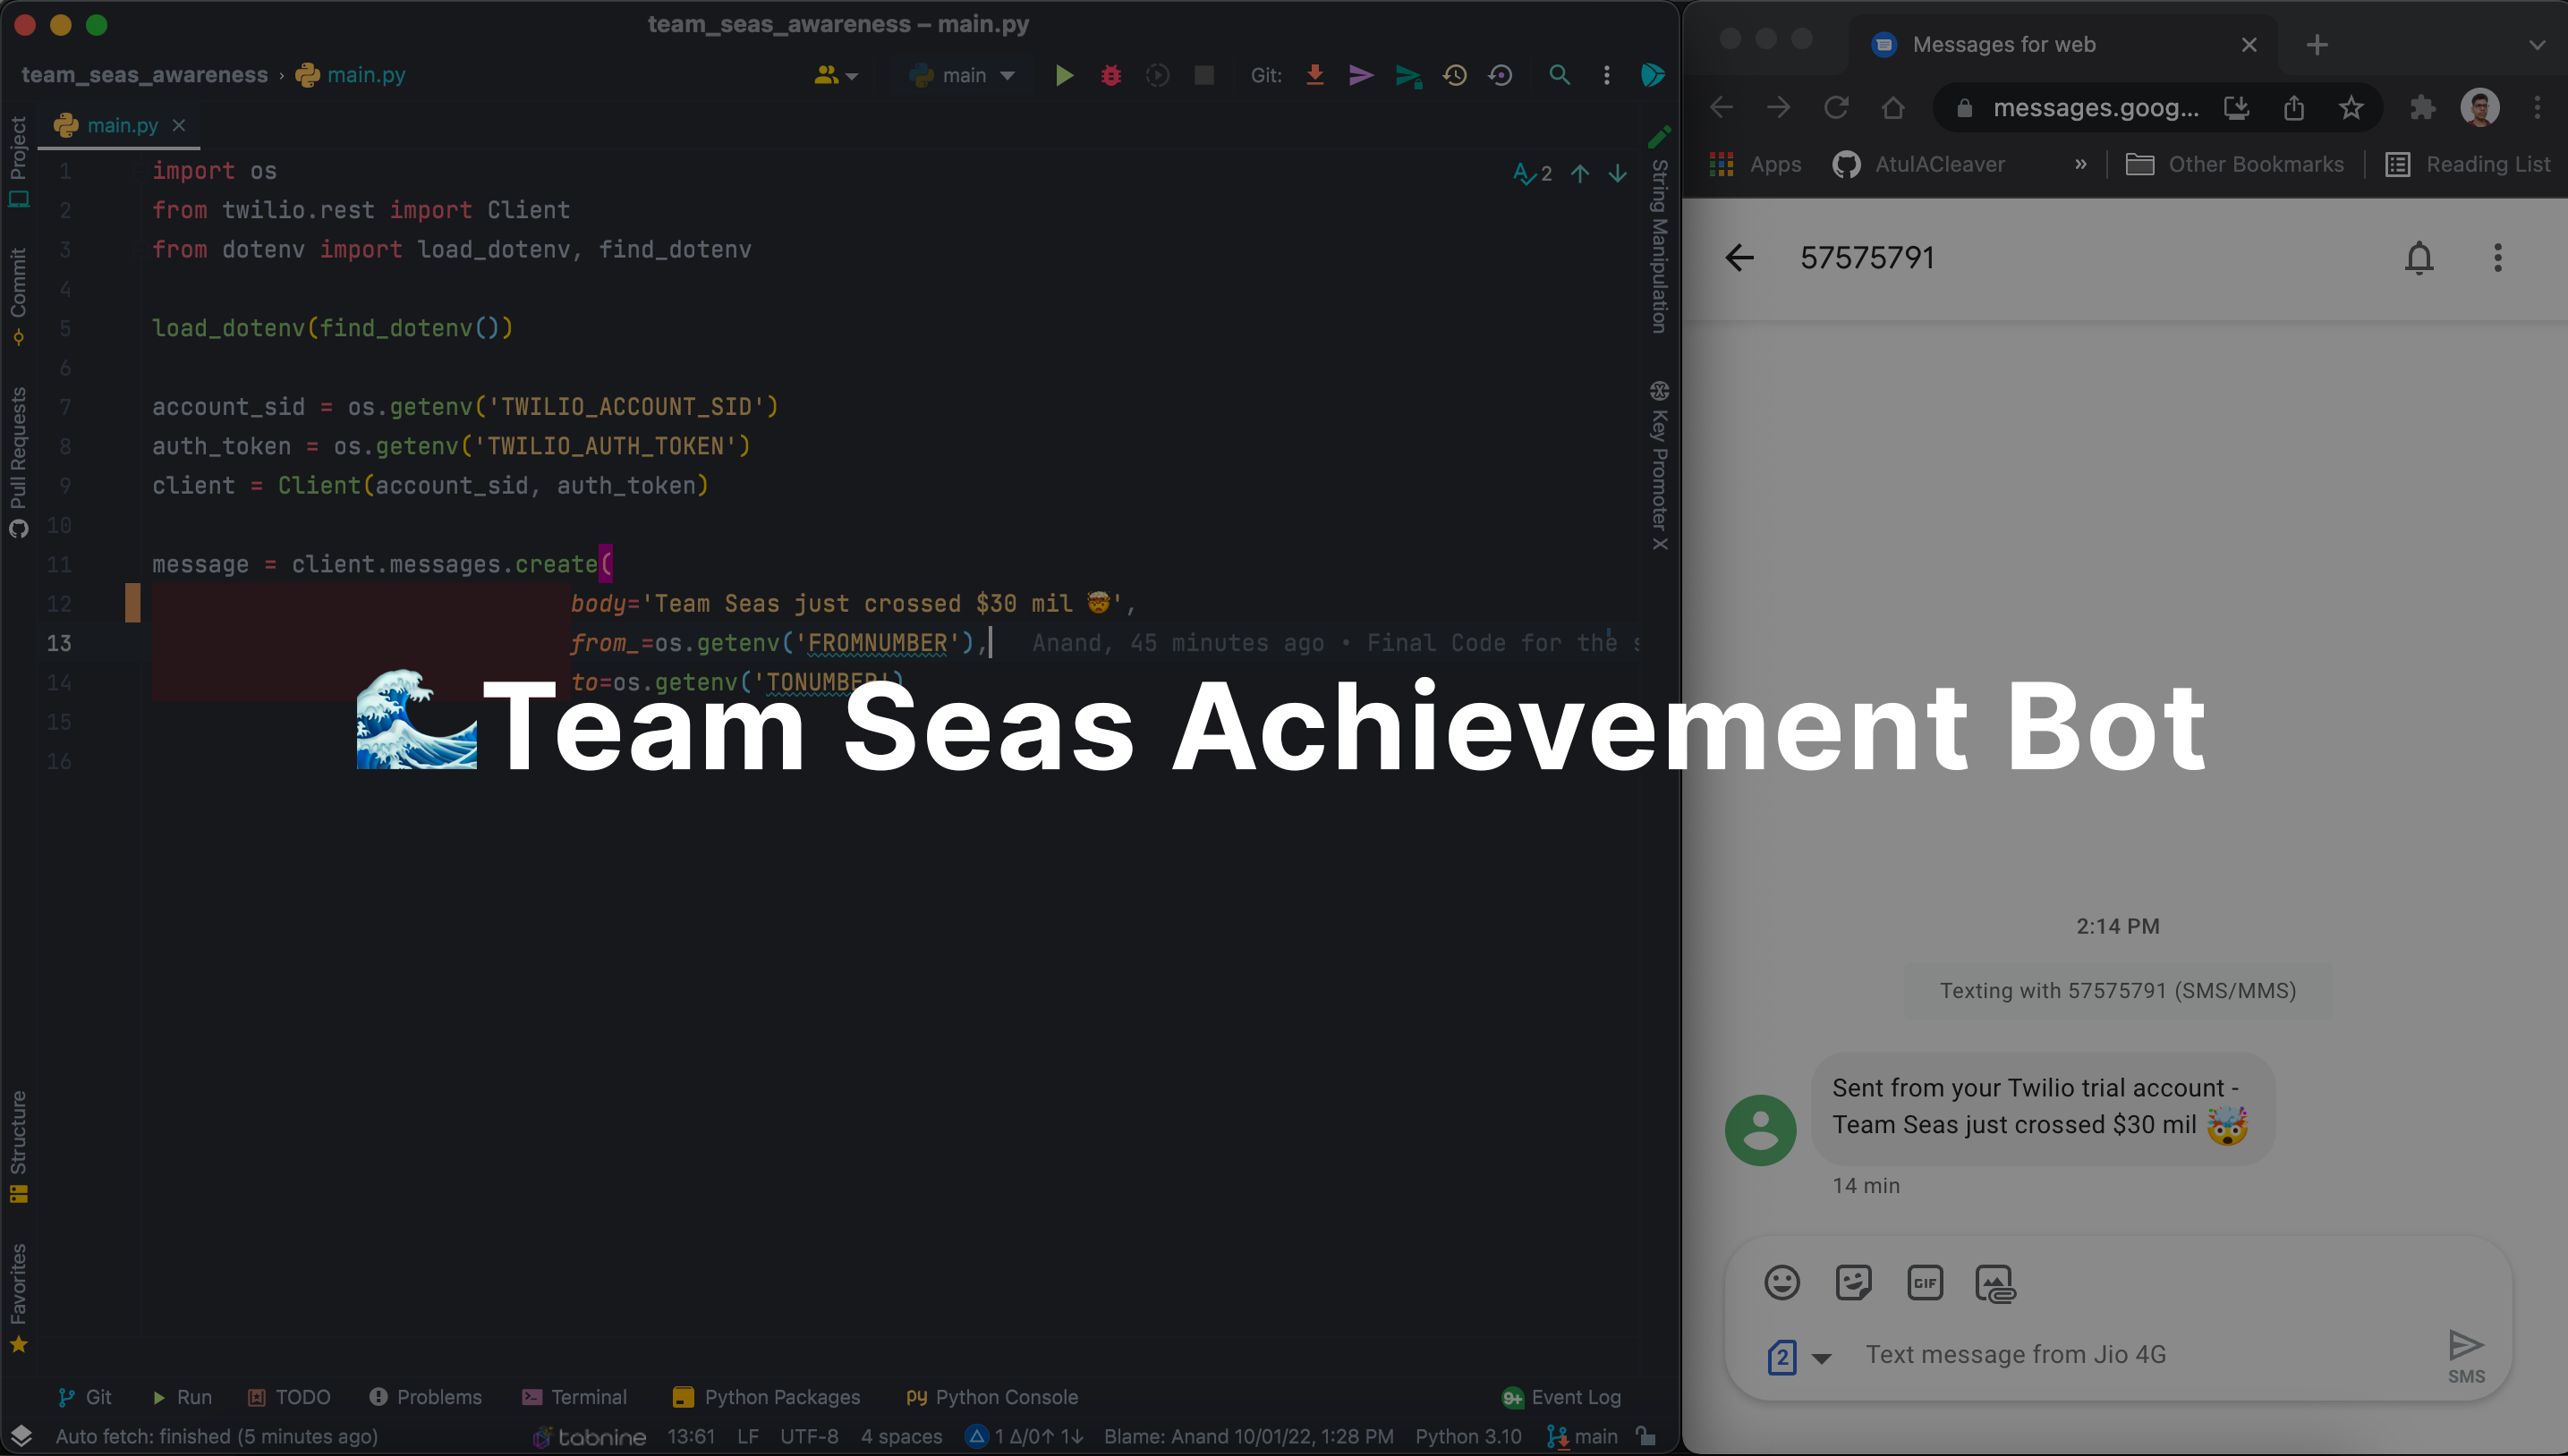2568x1456 pixels.
Task: Click the notification bell for the 57575791 conversation
Action: (x=2418, y=258)
